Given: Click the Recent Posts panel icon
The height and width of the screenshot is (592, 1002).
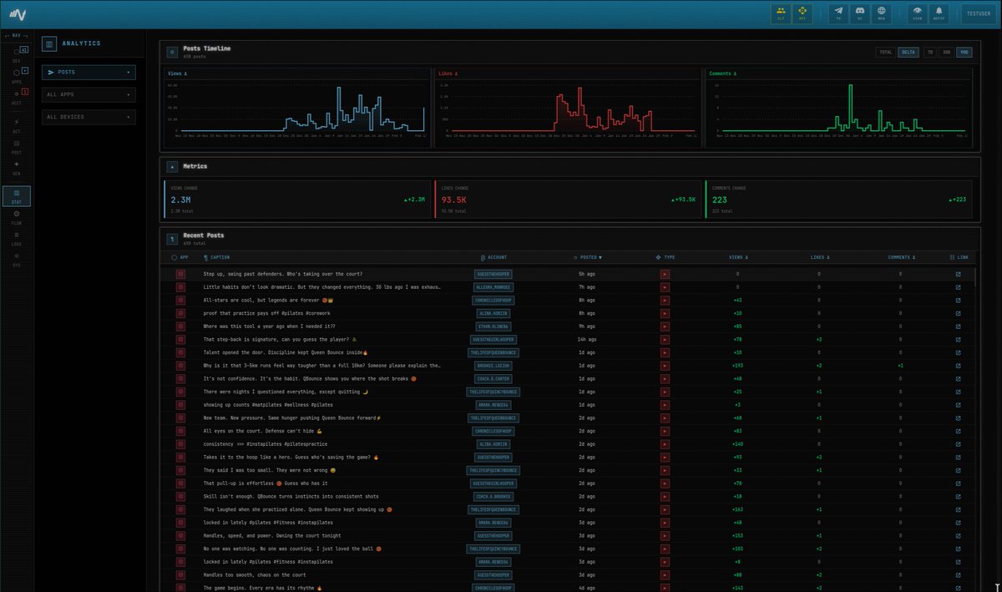Looking at the screenshot, I should pyautogui.click(x=172, y=238).
